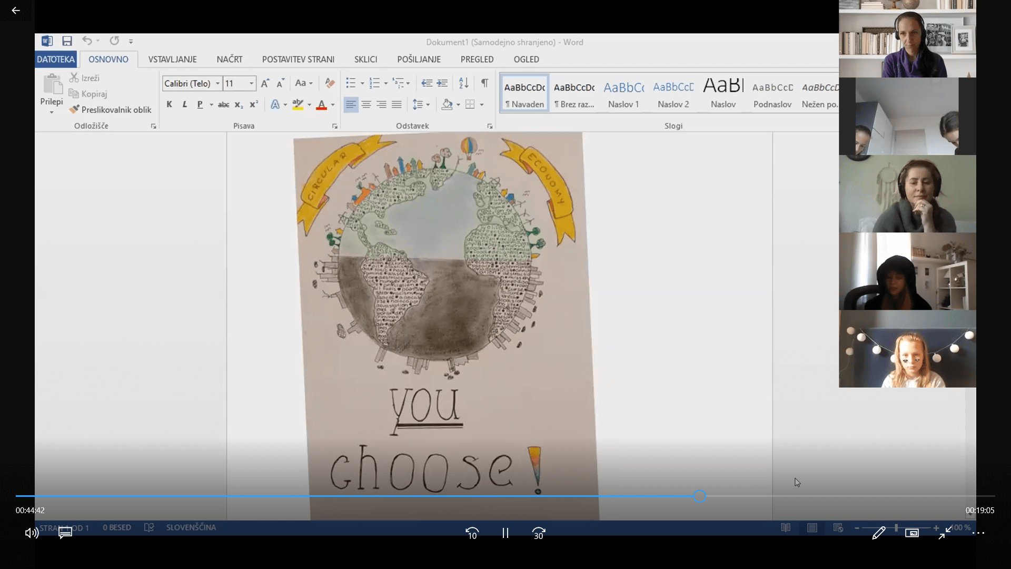Switch to the PREGLED tab

tap(477, 59)
